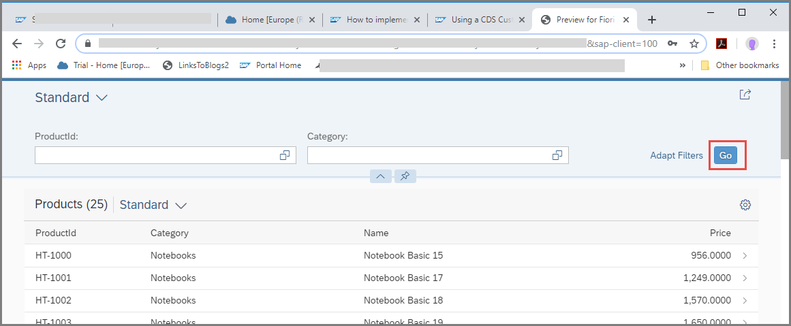Image resolution: width=791 pixels, height=326 pixels.
Task: Open the Apps bookmark shortcut
Action: click(x=29, y=65)
